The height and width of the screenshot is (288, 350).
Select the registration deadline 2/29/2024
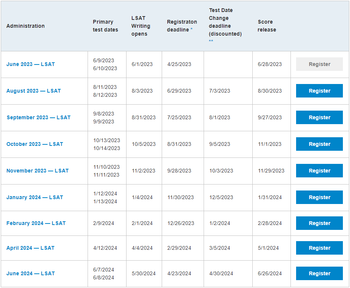pyautogui.click(x=179, y=248)
